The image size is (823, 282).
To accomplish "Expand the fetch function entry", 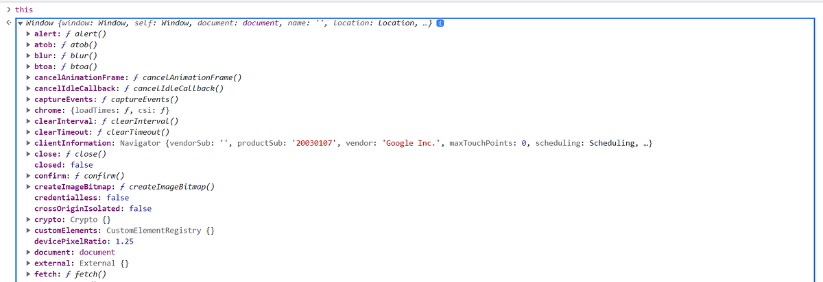I will click(28, 274).
